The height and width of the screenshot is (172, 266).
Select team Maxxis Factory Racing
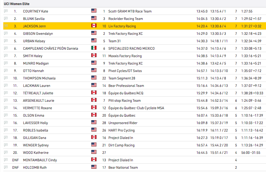[x=125, y=56]
